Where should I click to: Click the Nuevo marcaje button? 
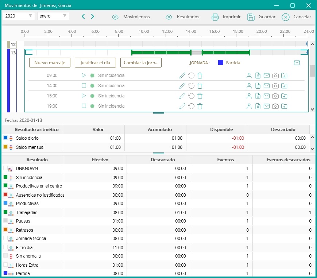coord(50,63)
